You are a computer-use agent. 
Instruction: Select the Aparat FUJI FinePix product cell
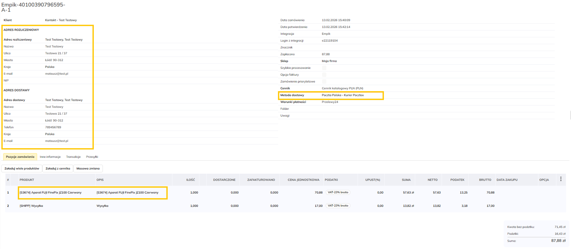[x=50, y=193]
